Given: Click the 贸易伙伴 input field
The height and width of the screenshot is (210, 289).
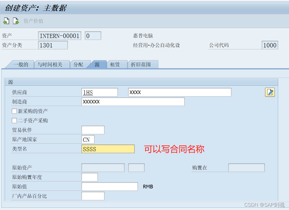Looking at the screenshot, I should tap(93, 130).
